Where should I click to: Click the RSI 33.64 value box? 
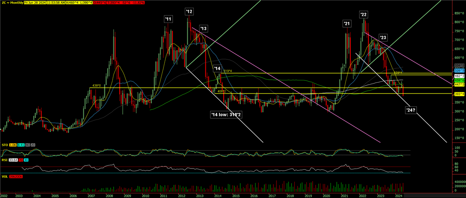tap(13, 160)
